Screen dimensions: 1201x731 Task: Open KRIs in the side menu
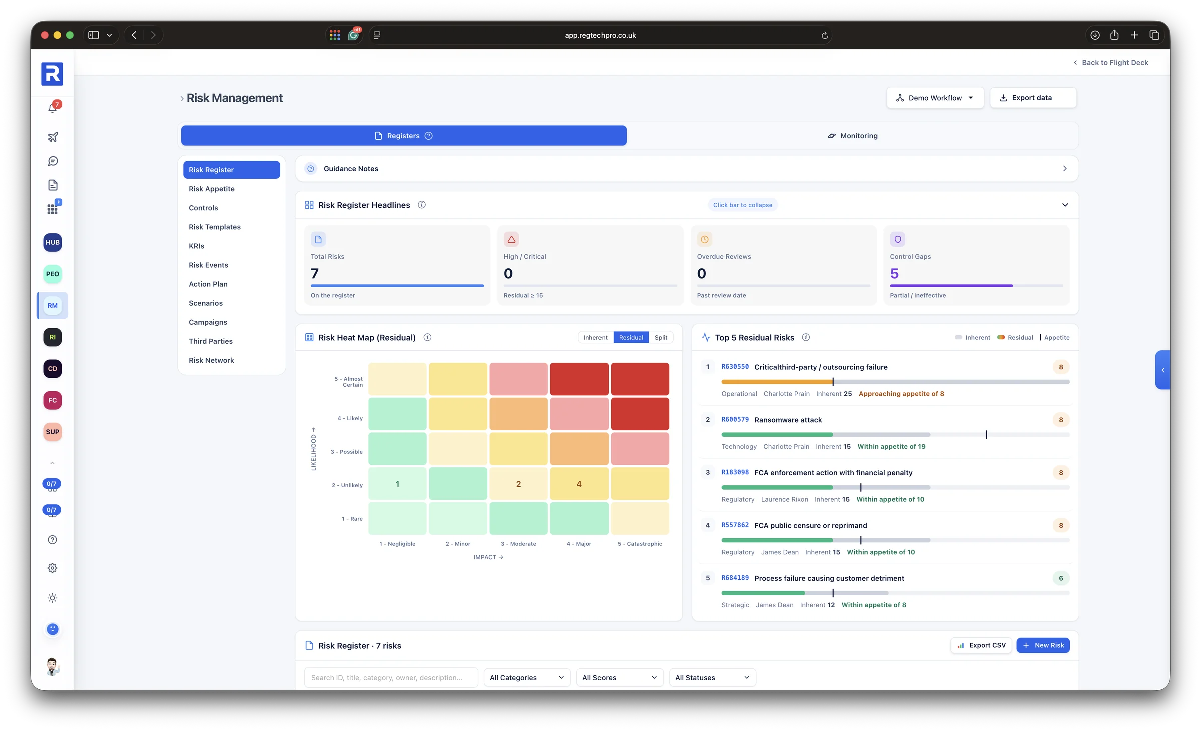[231, 246]
